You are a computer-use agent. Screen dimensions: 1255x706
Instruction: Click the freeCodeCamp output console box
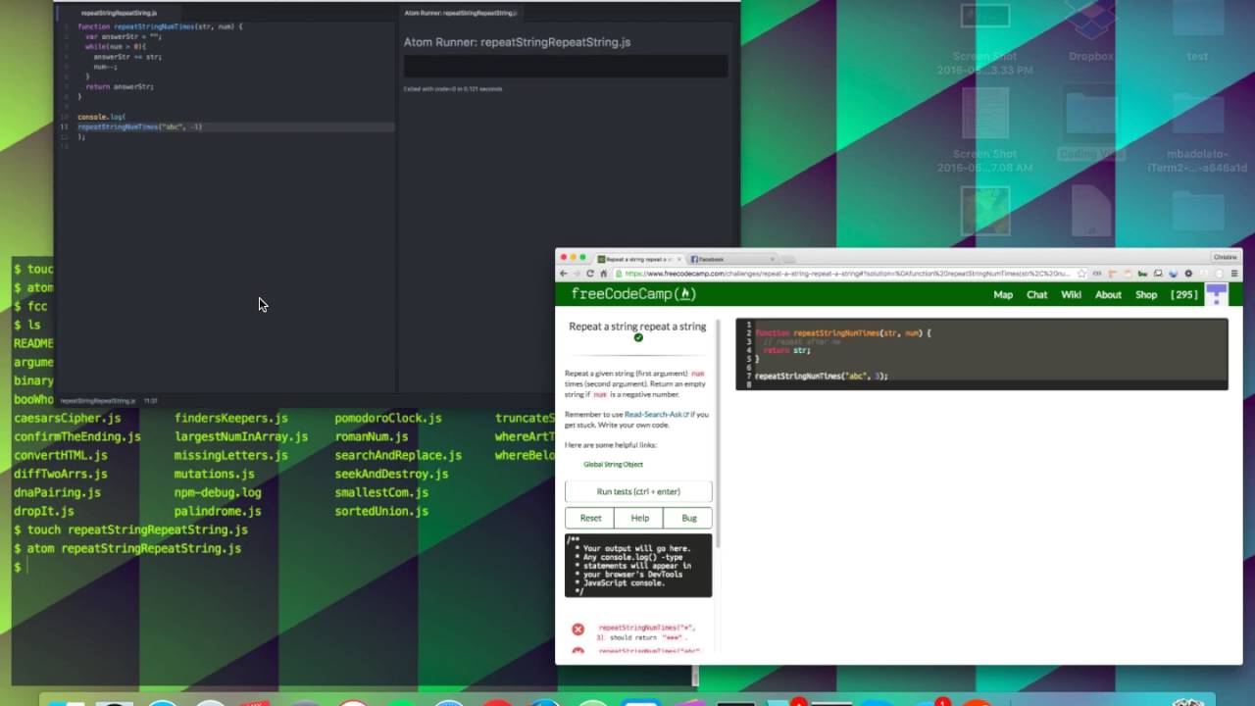click(638, 566)
